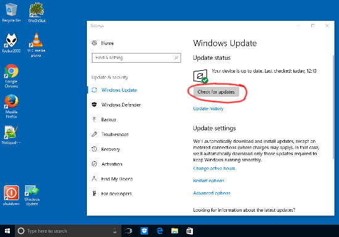Open Notepad++ desktop shortcut
Screen dimensions: 339x237
click(11, 135)
